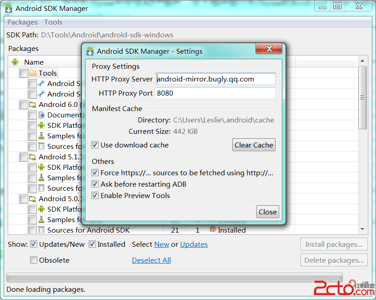The image size is (376, 300).
Task: Click the SDK Path value text
Action: point(107,35)
